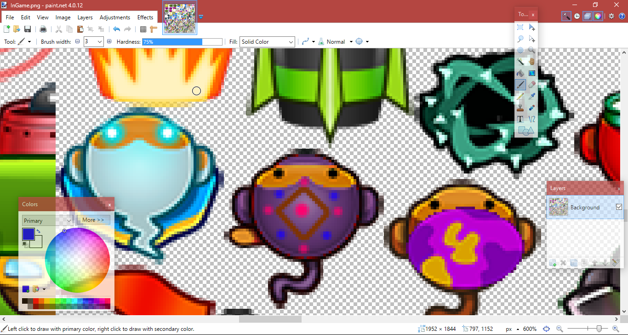
Task: Select the Magic Wand tool
Action: click(520, 62)
